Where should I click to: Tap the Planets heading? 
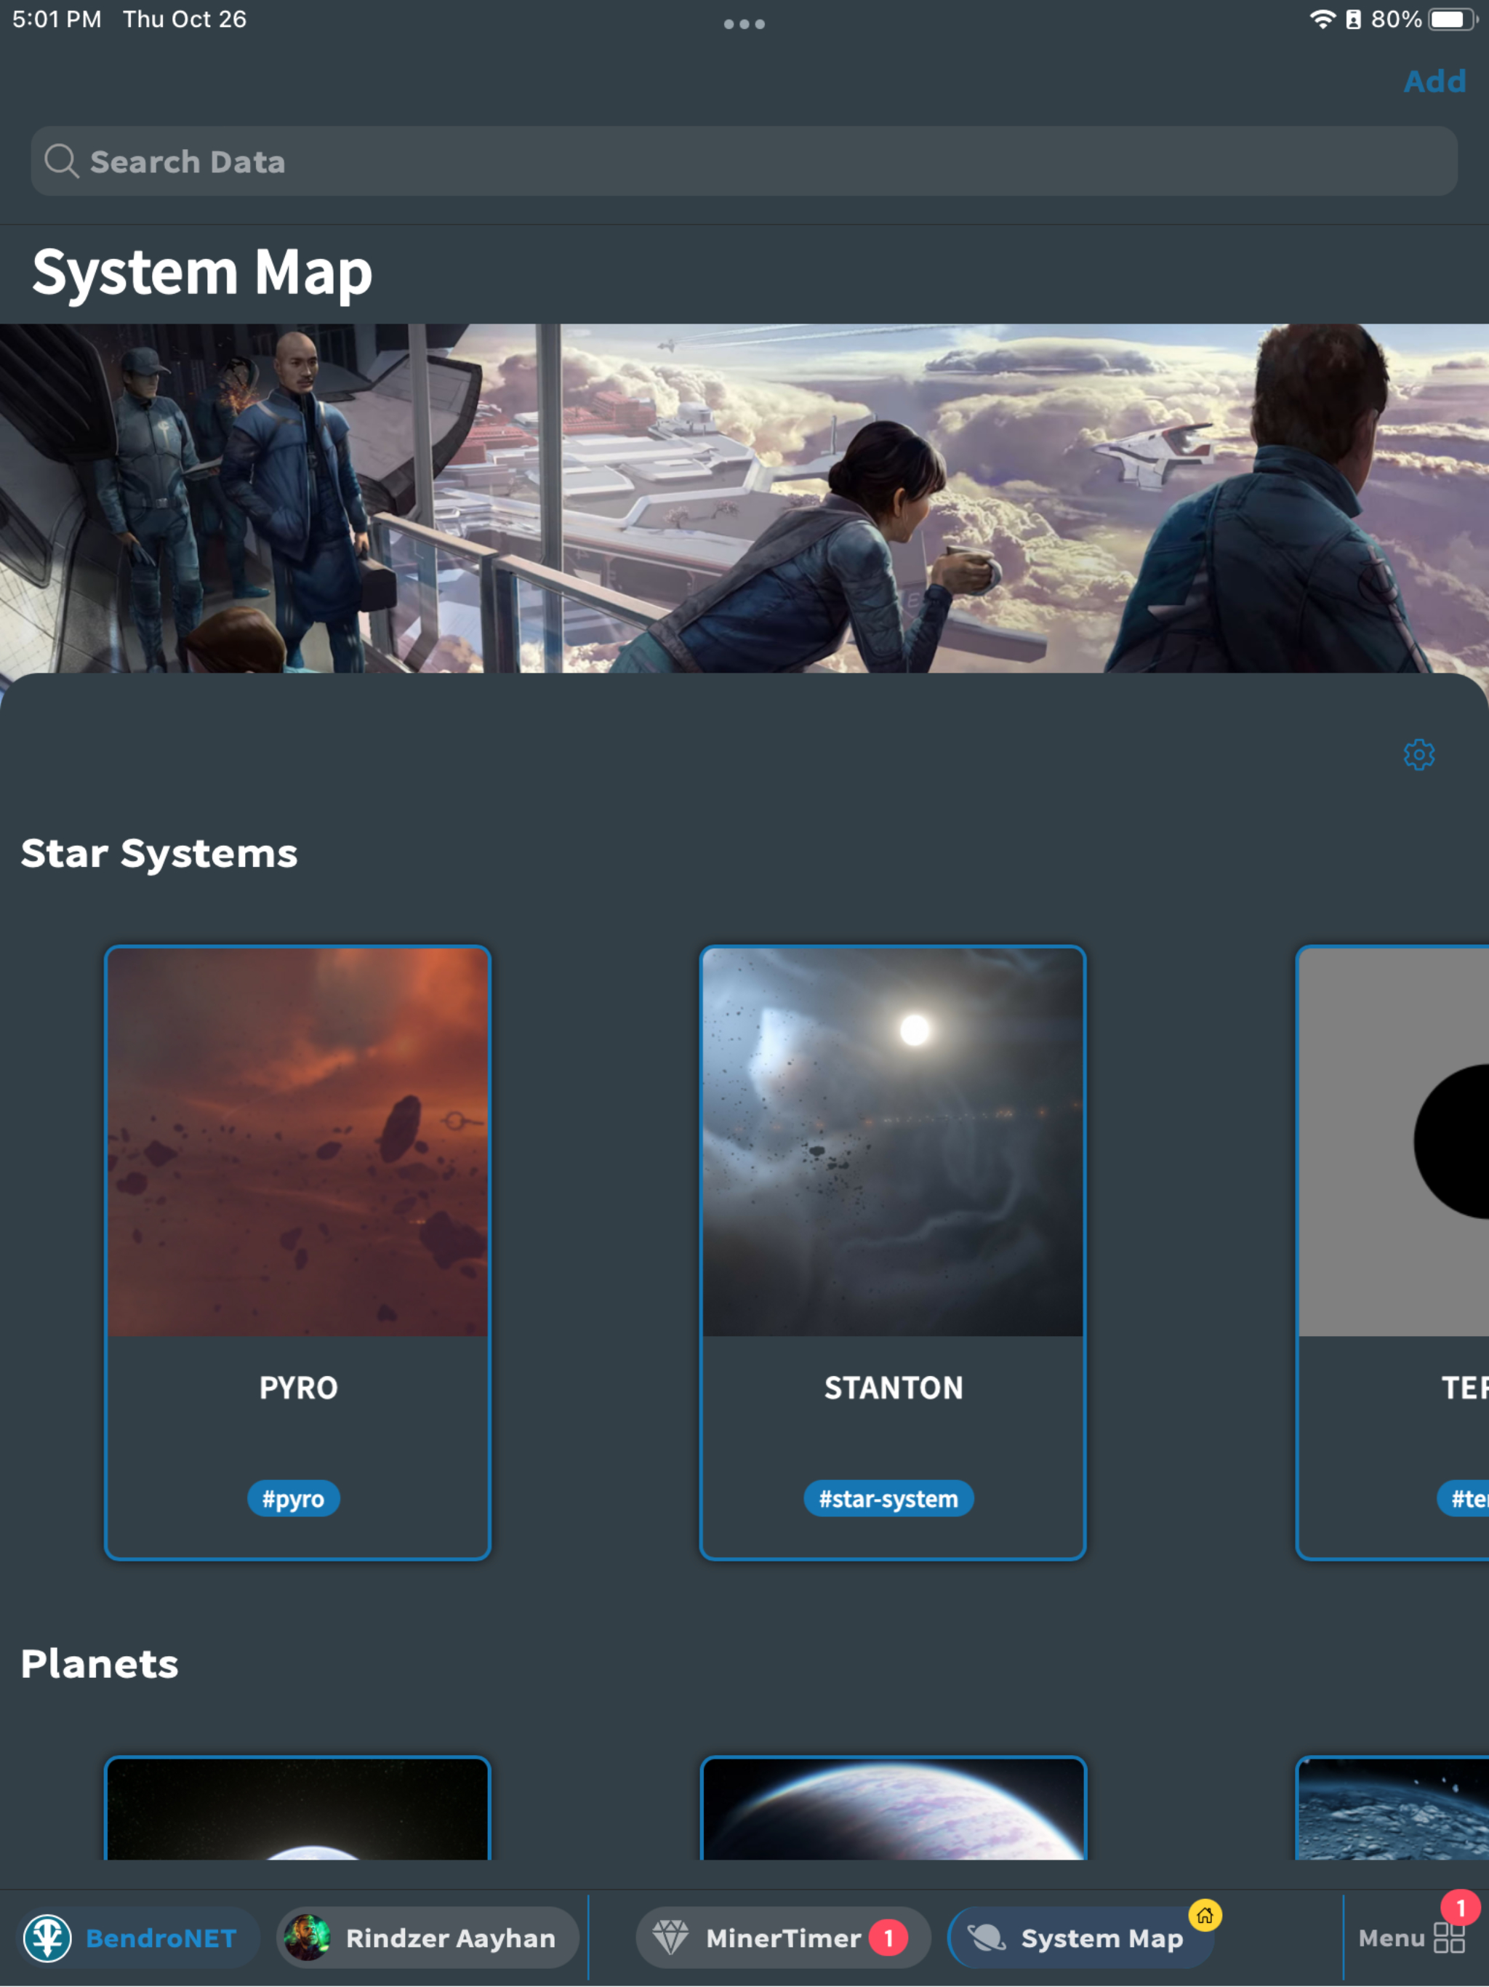tap(100, 1663)
